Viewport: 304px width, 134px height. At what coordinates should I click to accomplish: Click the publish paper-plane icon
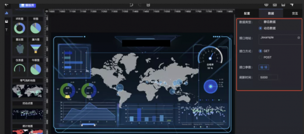[x=292, y=5]
